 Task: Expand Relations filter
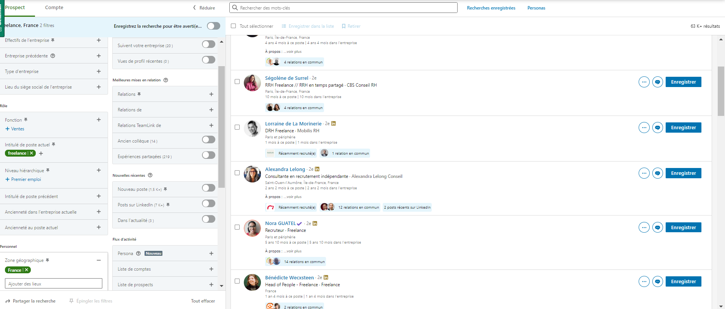pyautogui.click(x=211, y=94)
